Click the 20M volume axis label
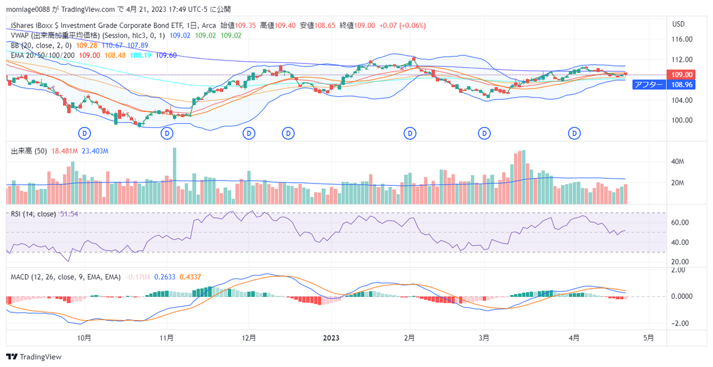The image size is (713, 367). pos(679,183)
